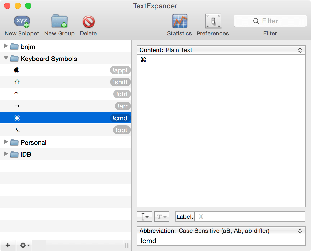The image size is (311, 251).
Task: Expand the Personal folder
Action: click(x=6, y=142)
